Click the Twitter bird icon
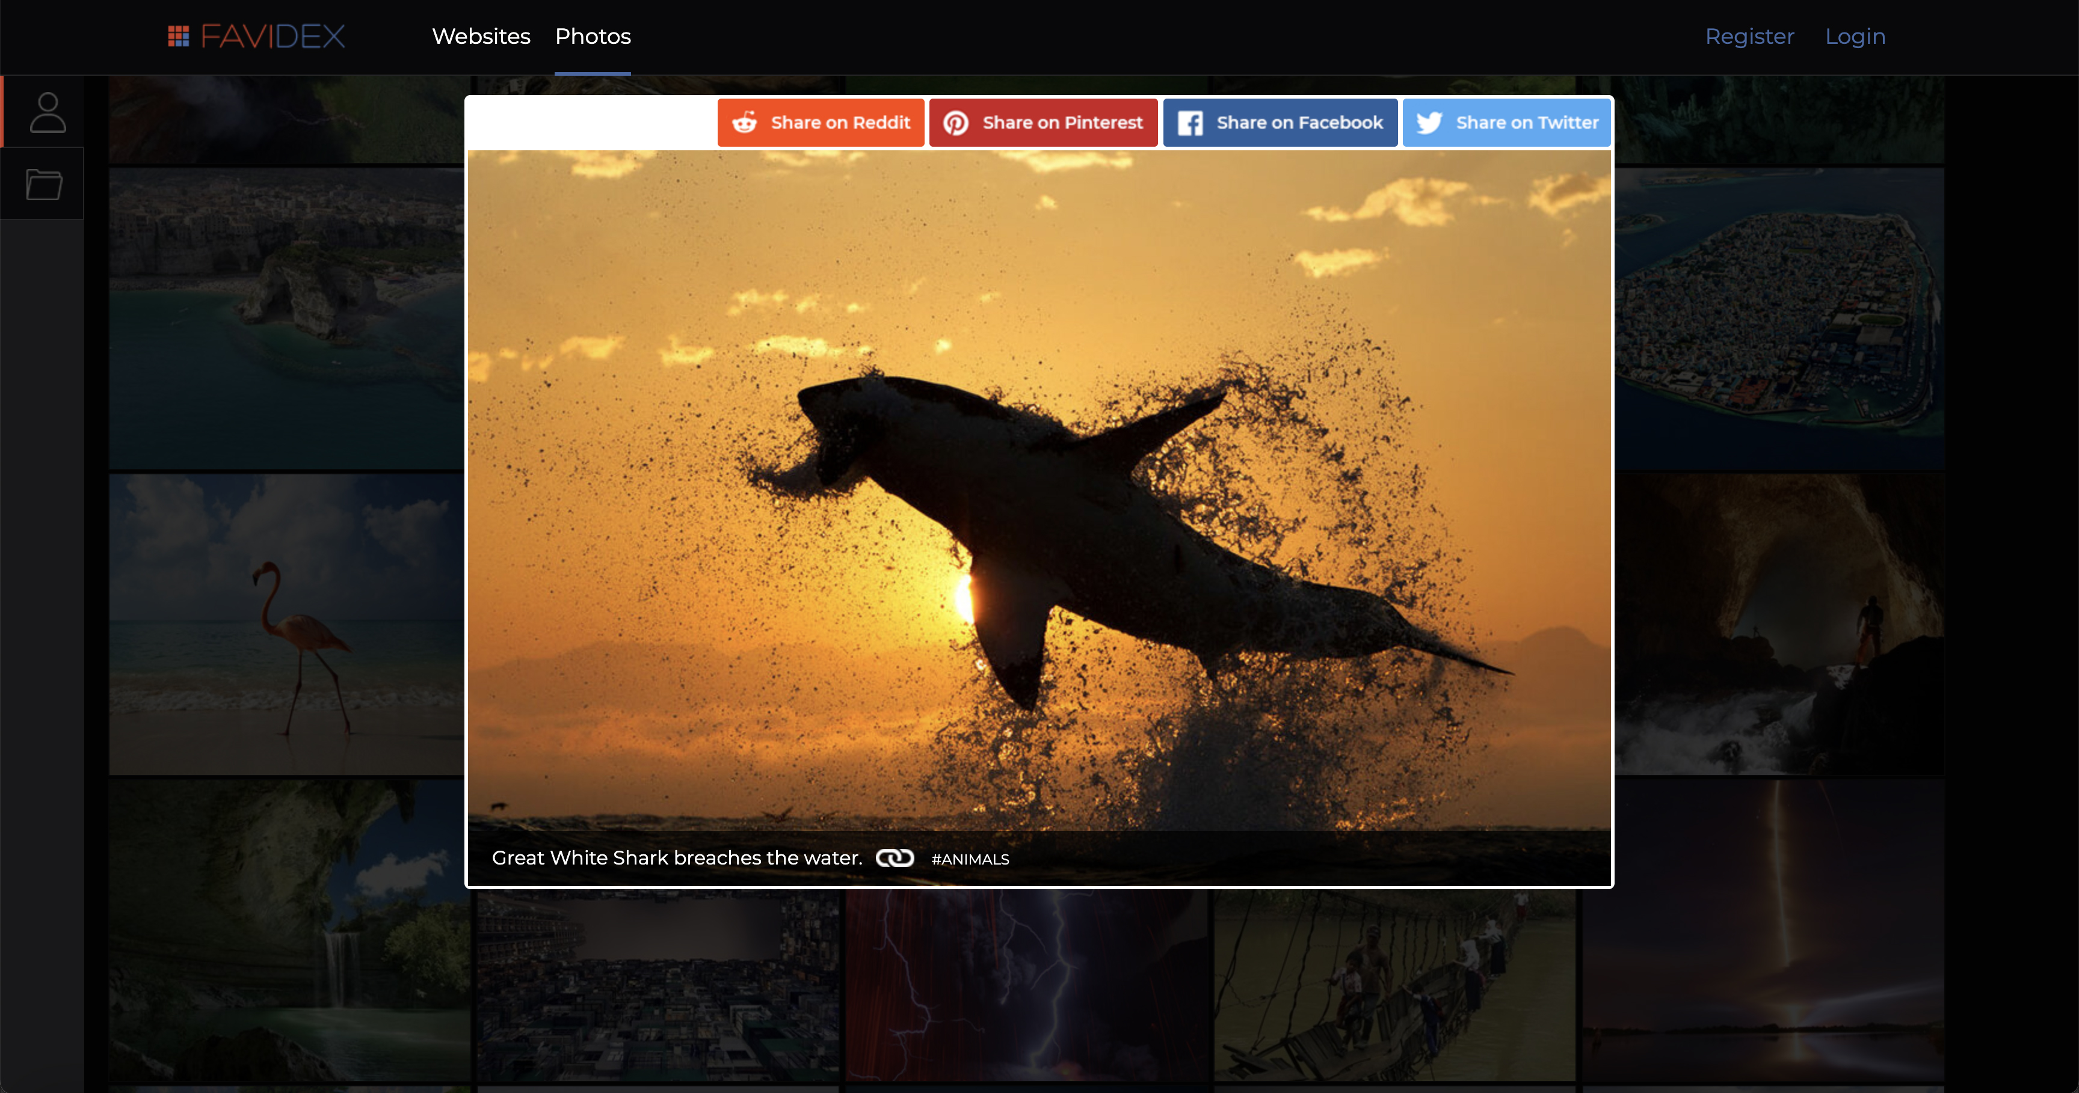The width and height of the screenshot is (2079, 1093). point(1429,123)
